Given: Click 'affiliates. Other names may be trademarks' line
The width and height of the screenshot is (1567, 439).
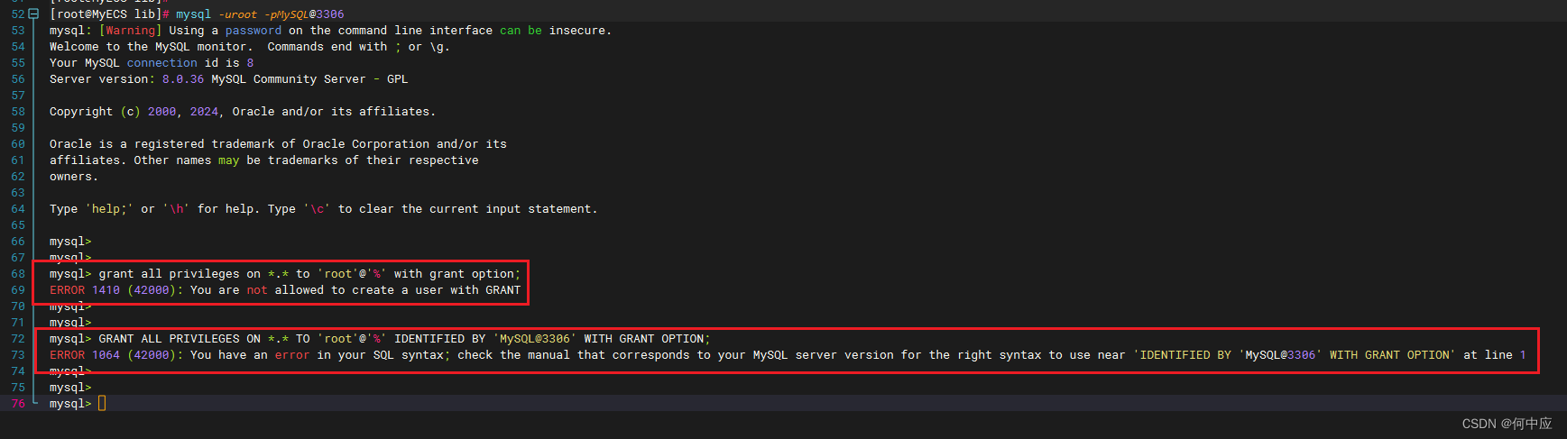Looking at the screenshot, I should click(264, 160).
